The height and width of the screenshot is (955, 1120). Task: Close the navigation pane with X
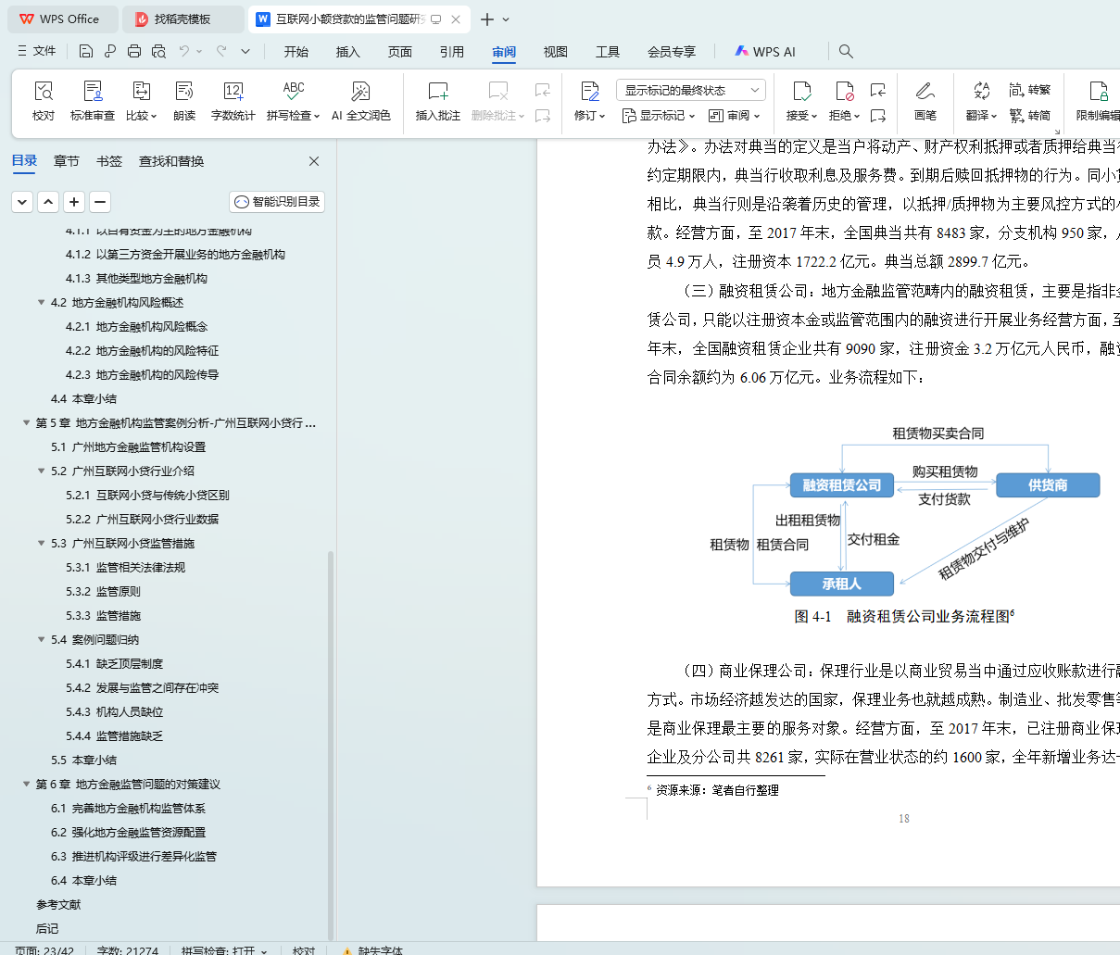[x=314, y=161]
